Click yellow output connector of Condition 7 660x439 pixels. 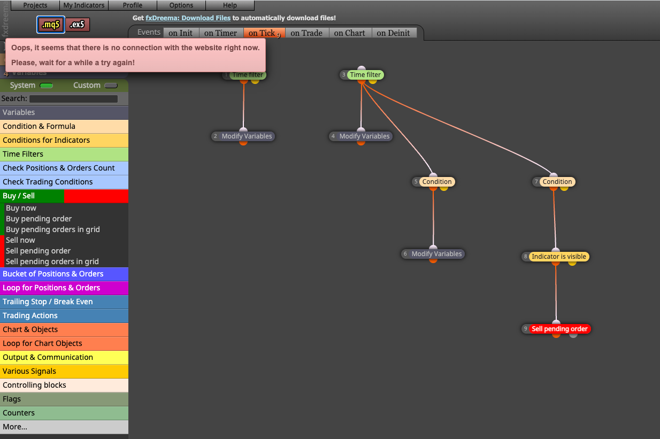click(x=564, y=188)
